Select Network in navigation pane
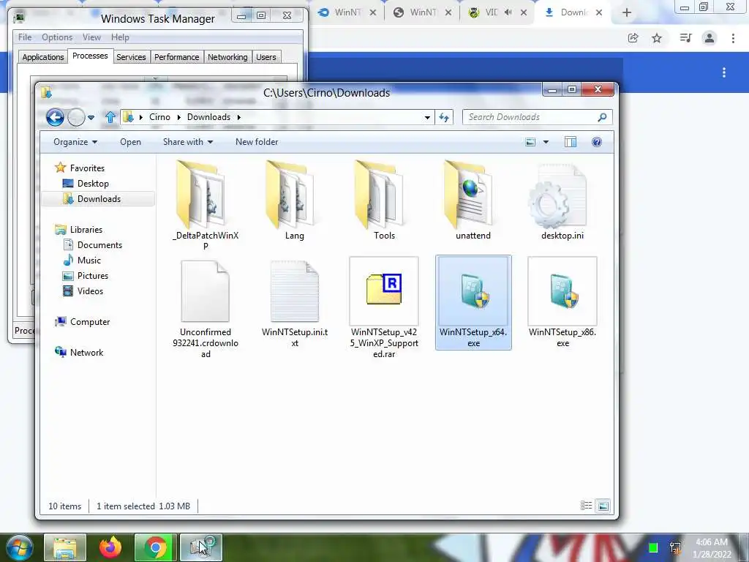 pyautogui.click(x=86, y=352)
